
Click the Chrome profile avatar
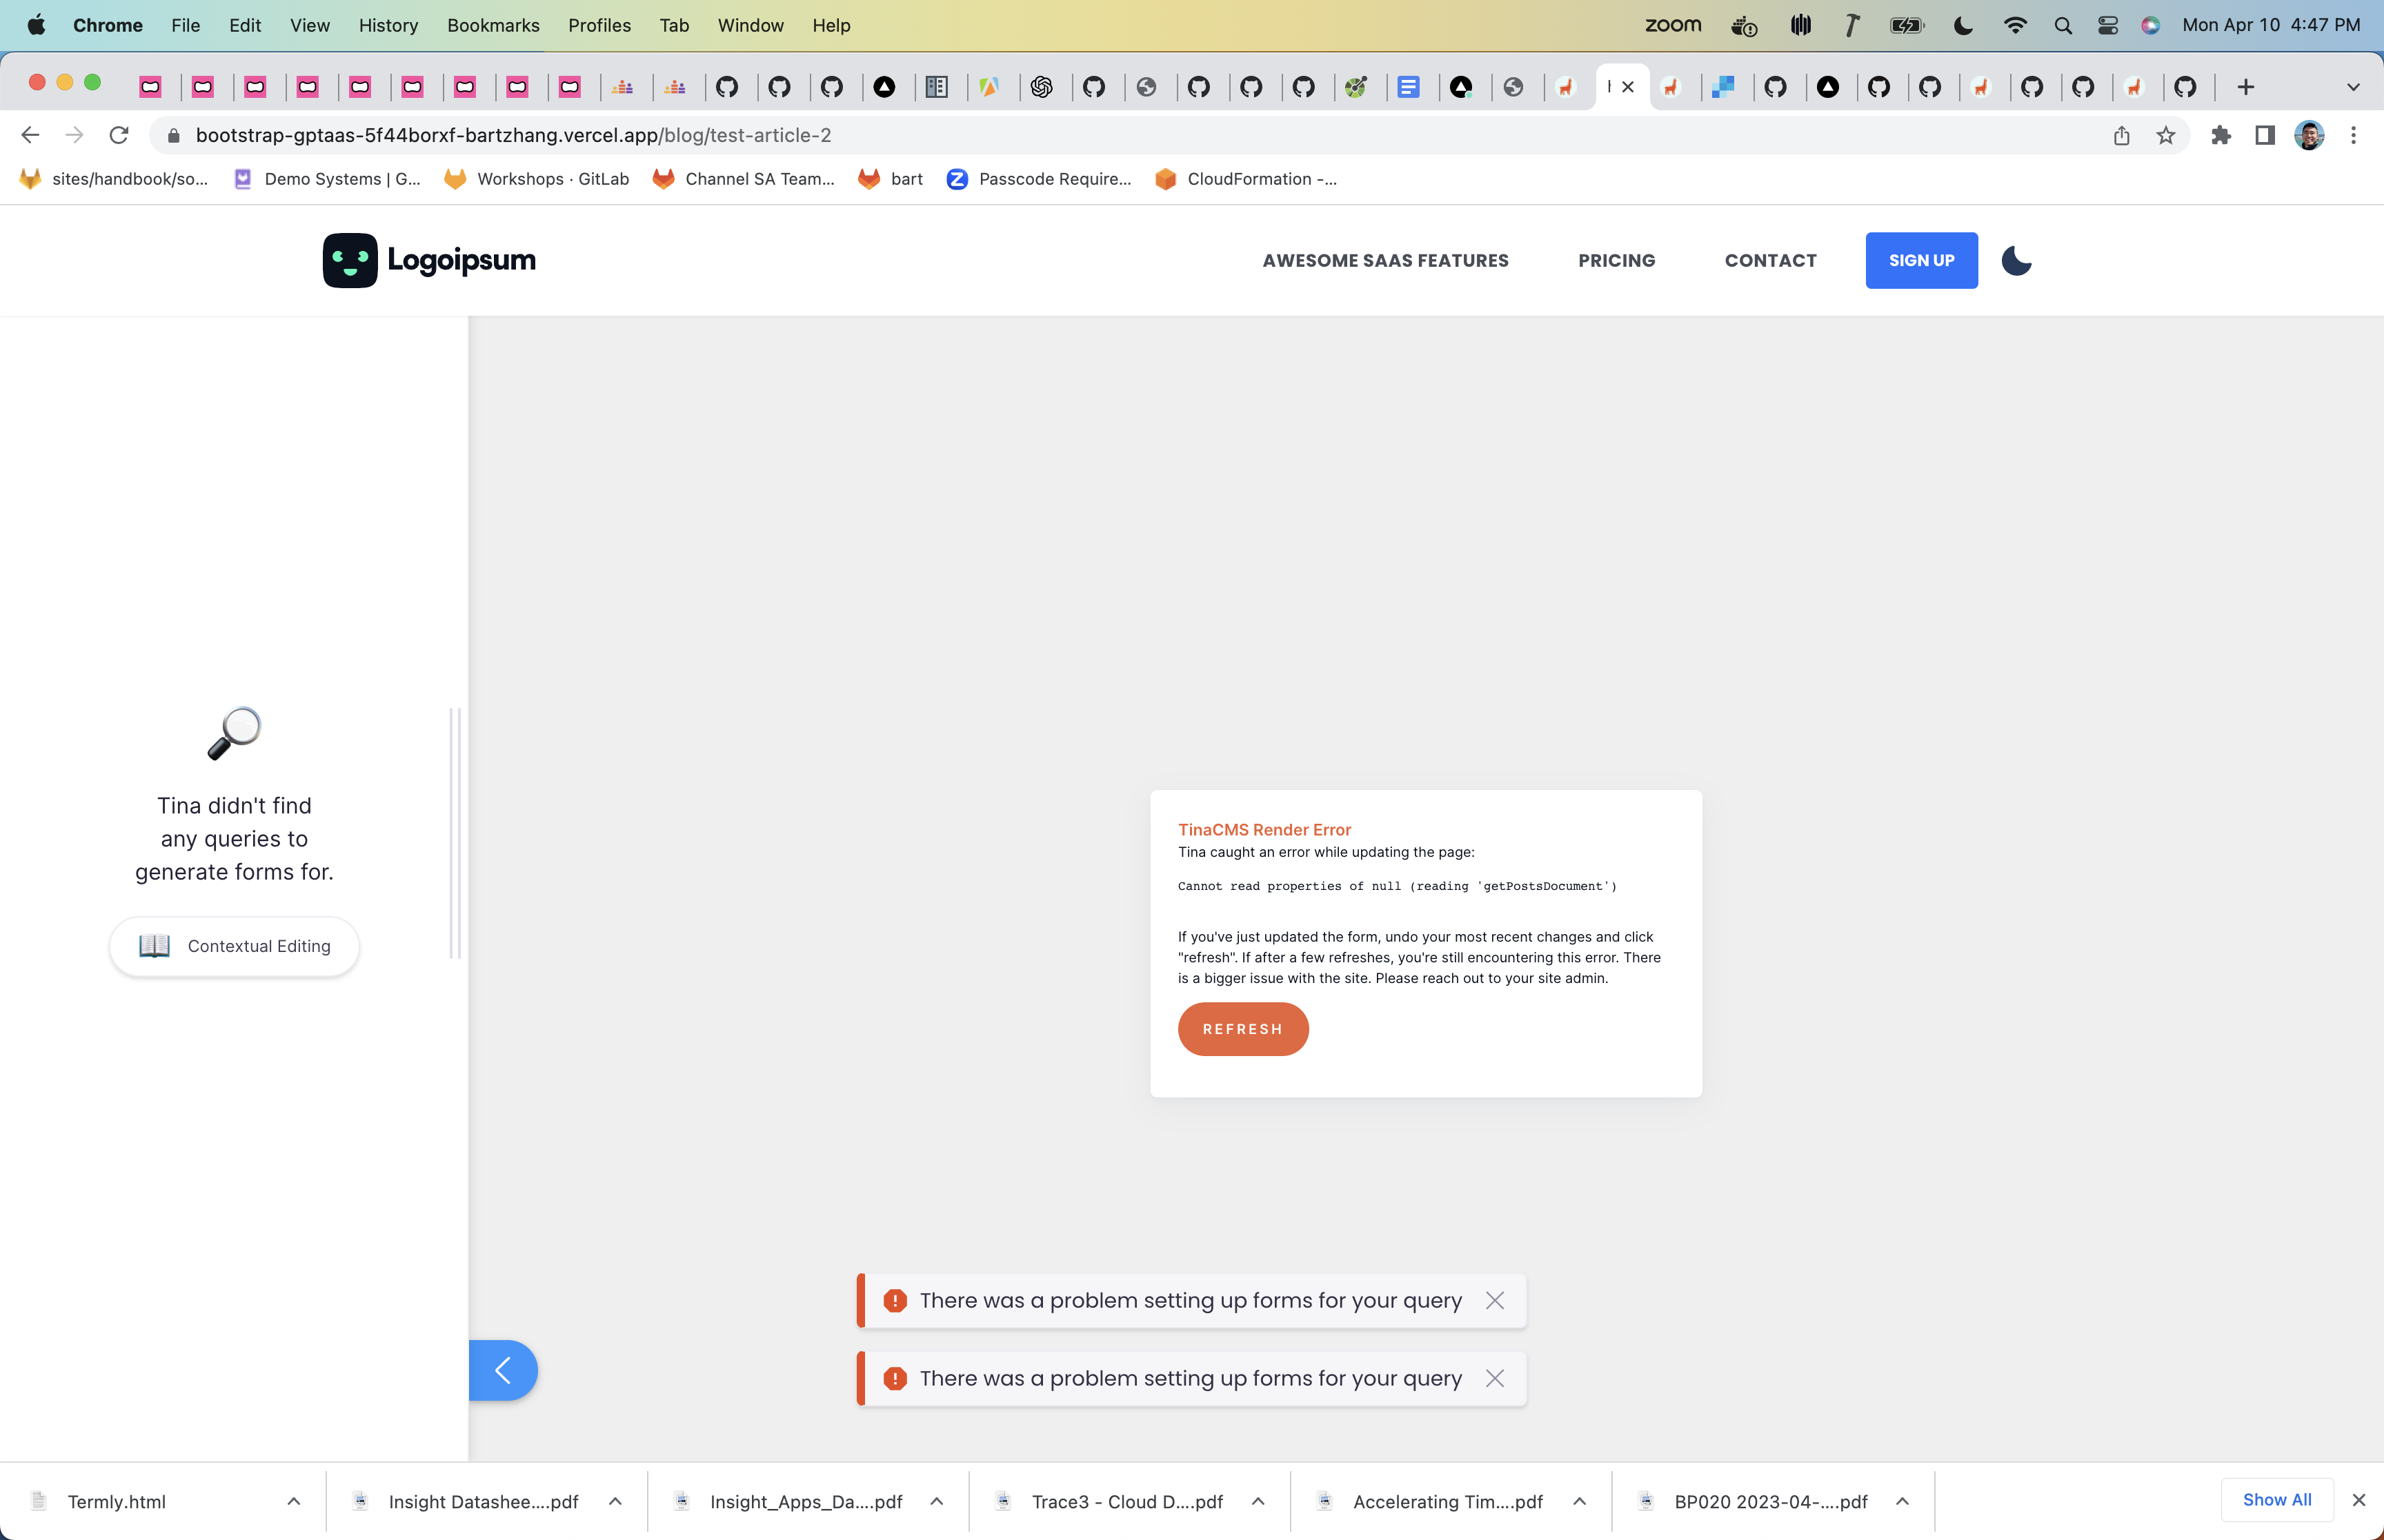click(x=2308, y=135)
